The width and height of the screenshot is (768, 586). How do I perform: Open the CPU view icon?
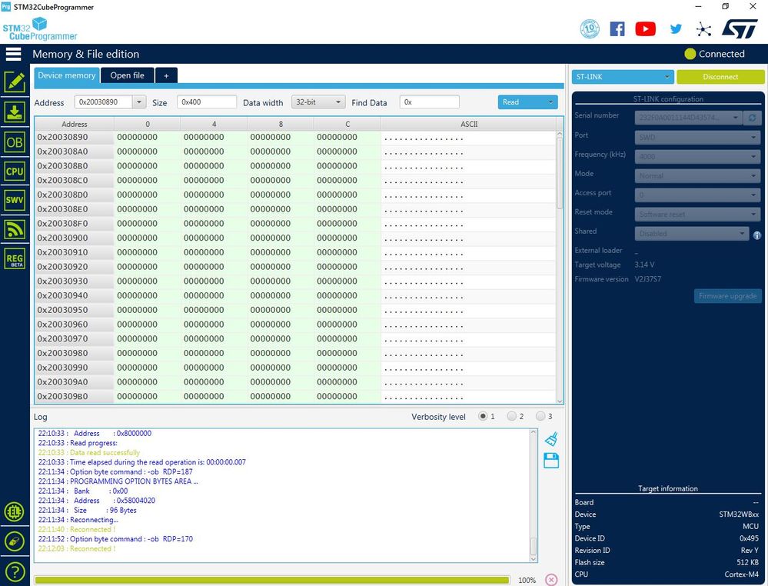tap(15, 171)
